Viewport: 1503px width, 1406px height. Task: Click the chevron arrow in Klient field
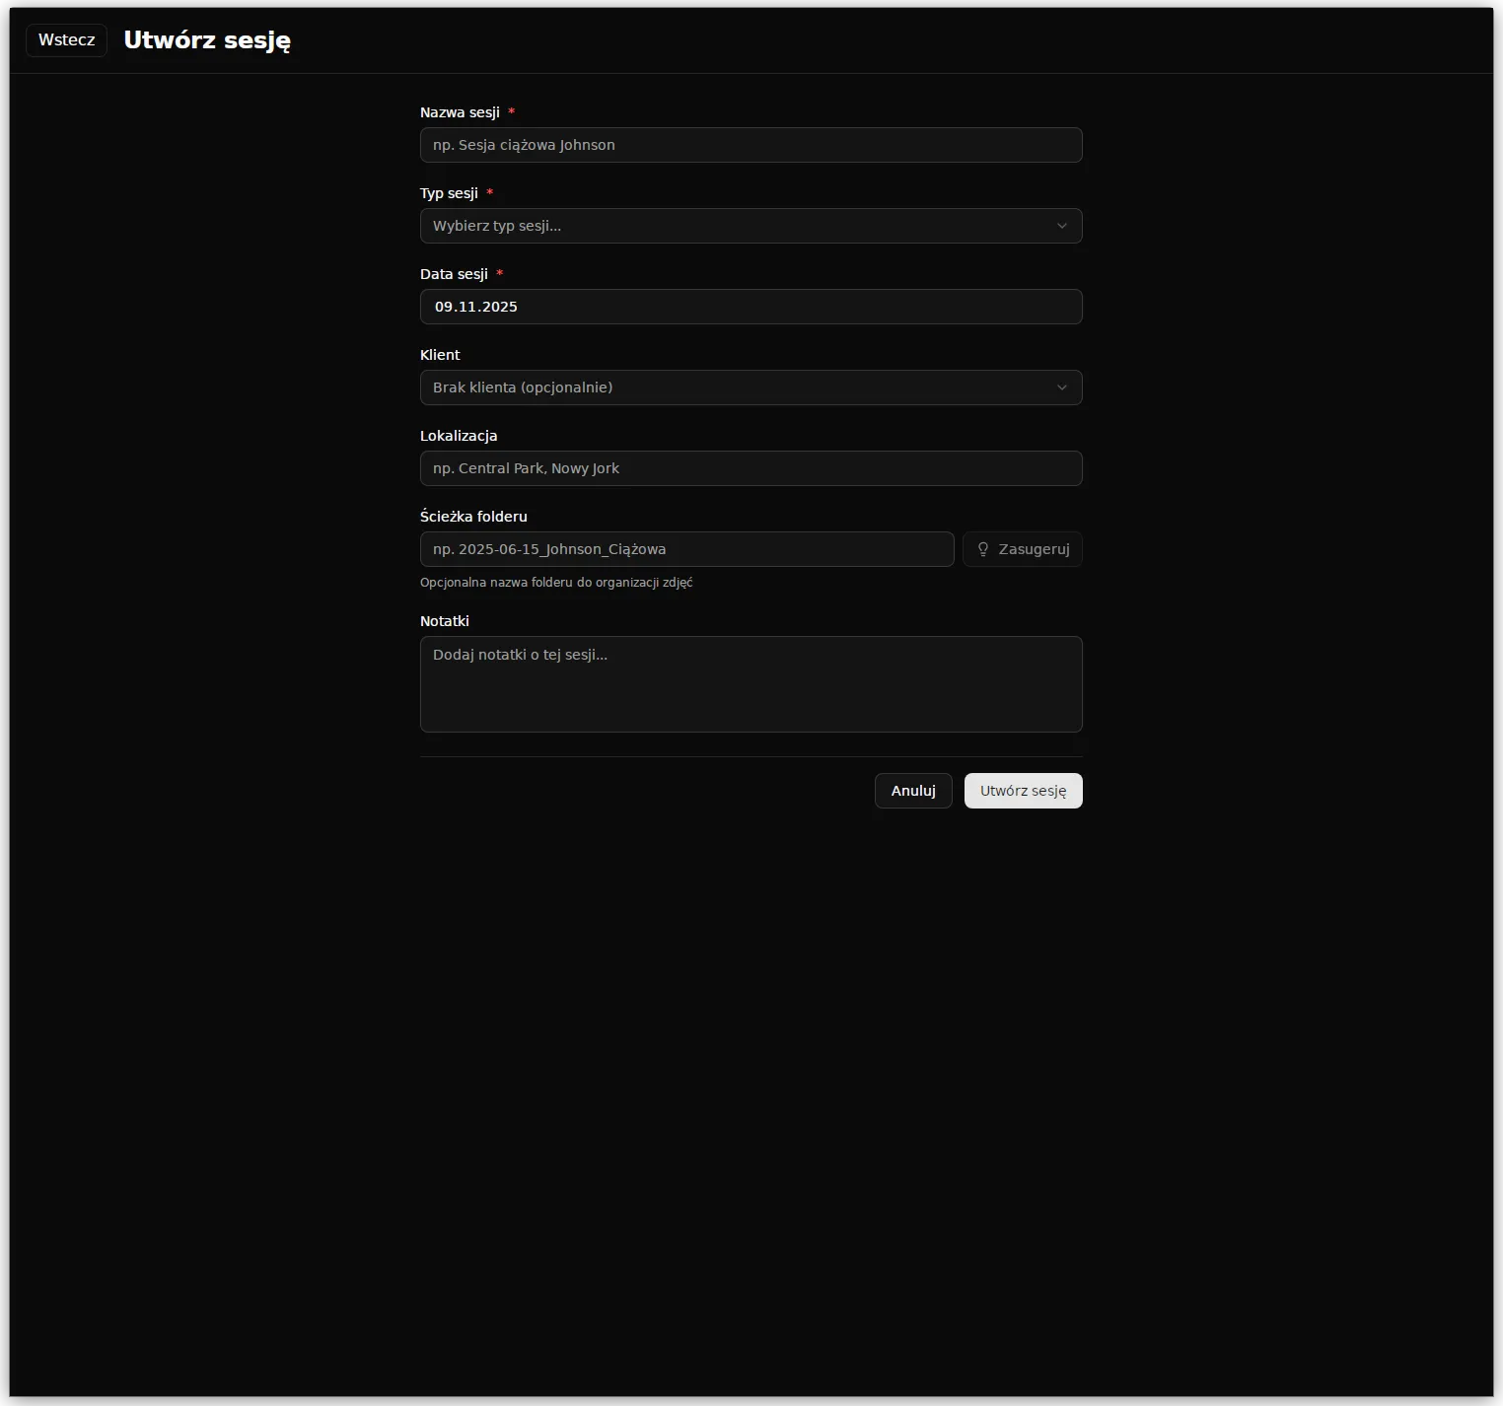coord(1062,387)
